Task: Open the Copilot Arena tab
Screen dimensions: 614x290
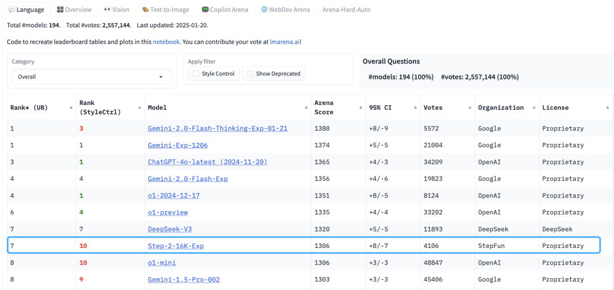Action: point(225,10)
